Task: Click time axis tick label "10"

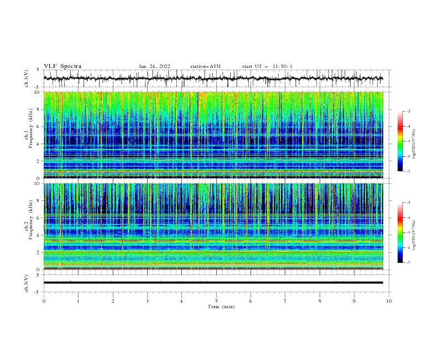Action: pos(389,301)
